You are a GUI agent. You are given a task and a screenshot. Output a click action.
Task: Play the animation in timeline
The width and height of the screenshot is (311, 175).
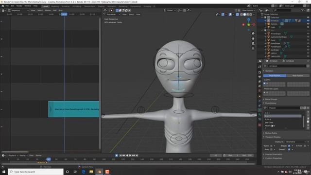[130, 156]
